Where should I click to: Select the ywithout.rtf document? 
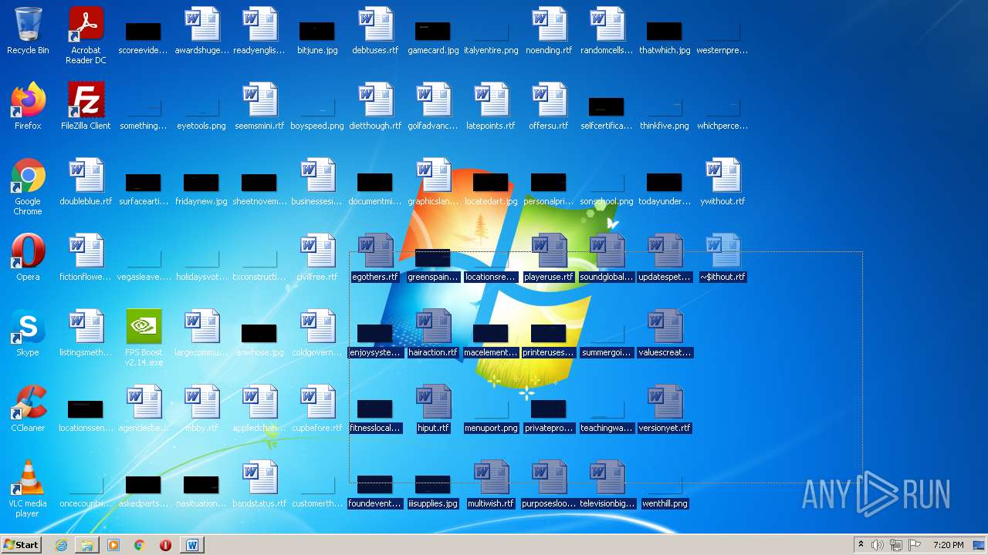click(722, 182)
